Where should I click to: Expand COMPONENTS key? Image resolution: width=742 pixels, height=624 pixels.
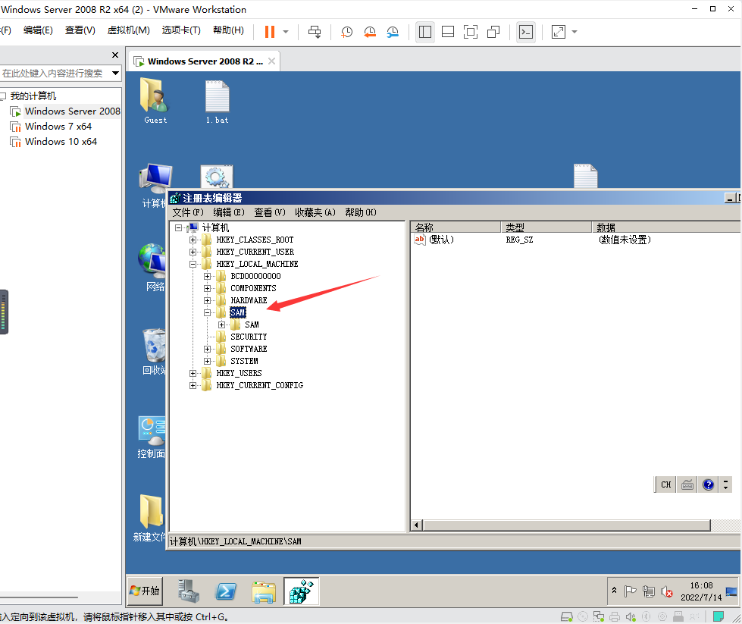pyautogui.click(x=207, y=288)
